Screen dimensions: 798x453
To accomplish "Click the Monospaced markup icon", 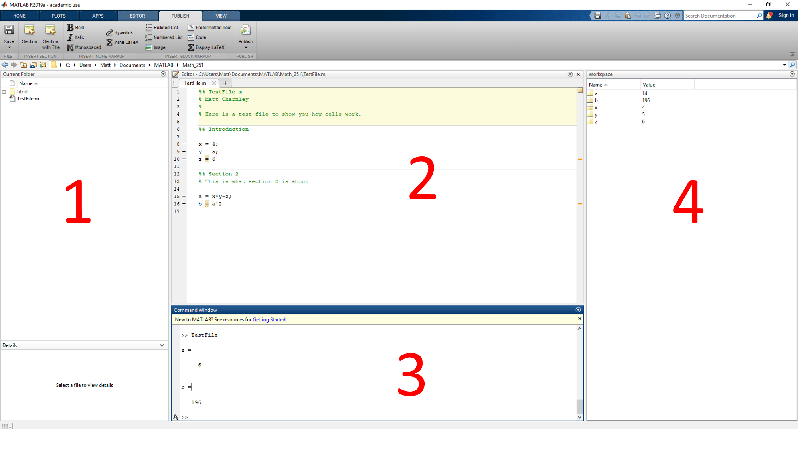I will point(70,47).
